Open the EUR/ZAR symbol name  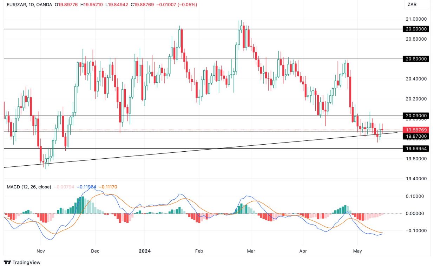(16, 5)
